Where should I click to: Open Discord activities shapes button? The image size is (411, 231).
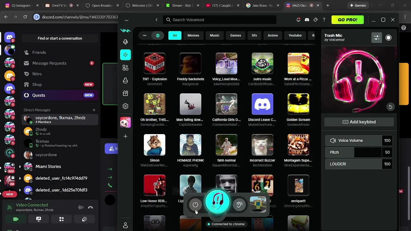[62, 219]
